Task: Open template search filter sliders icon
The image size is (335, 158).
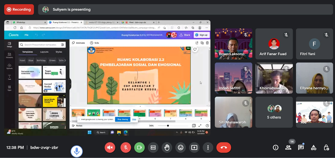Action: [63, 45]
